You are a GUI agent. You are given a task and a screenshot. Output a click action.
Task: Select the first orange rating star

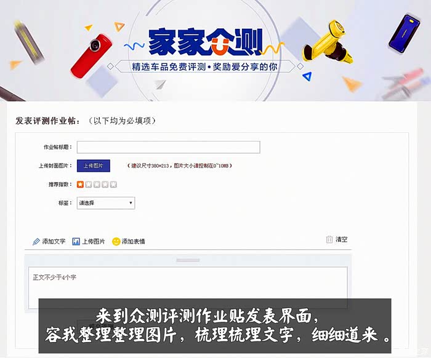80,185
